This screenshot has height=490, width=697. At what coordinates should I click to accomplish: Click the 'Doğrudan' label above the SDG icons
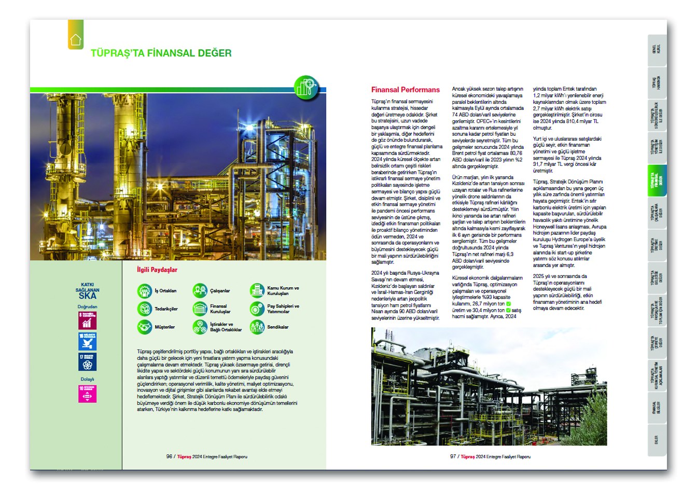click(x=87, y=306)
